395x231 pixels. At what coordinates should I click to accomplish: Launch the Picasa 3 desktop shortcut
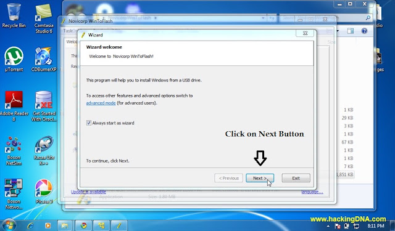(x=44, y=191)
